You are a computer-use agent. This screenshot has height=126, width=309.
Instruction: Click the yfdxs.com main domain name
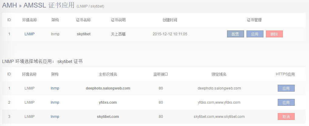(108, 102)
